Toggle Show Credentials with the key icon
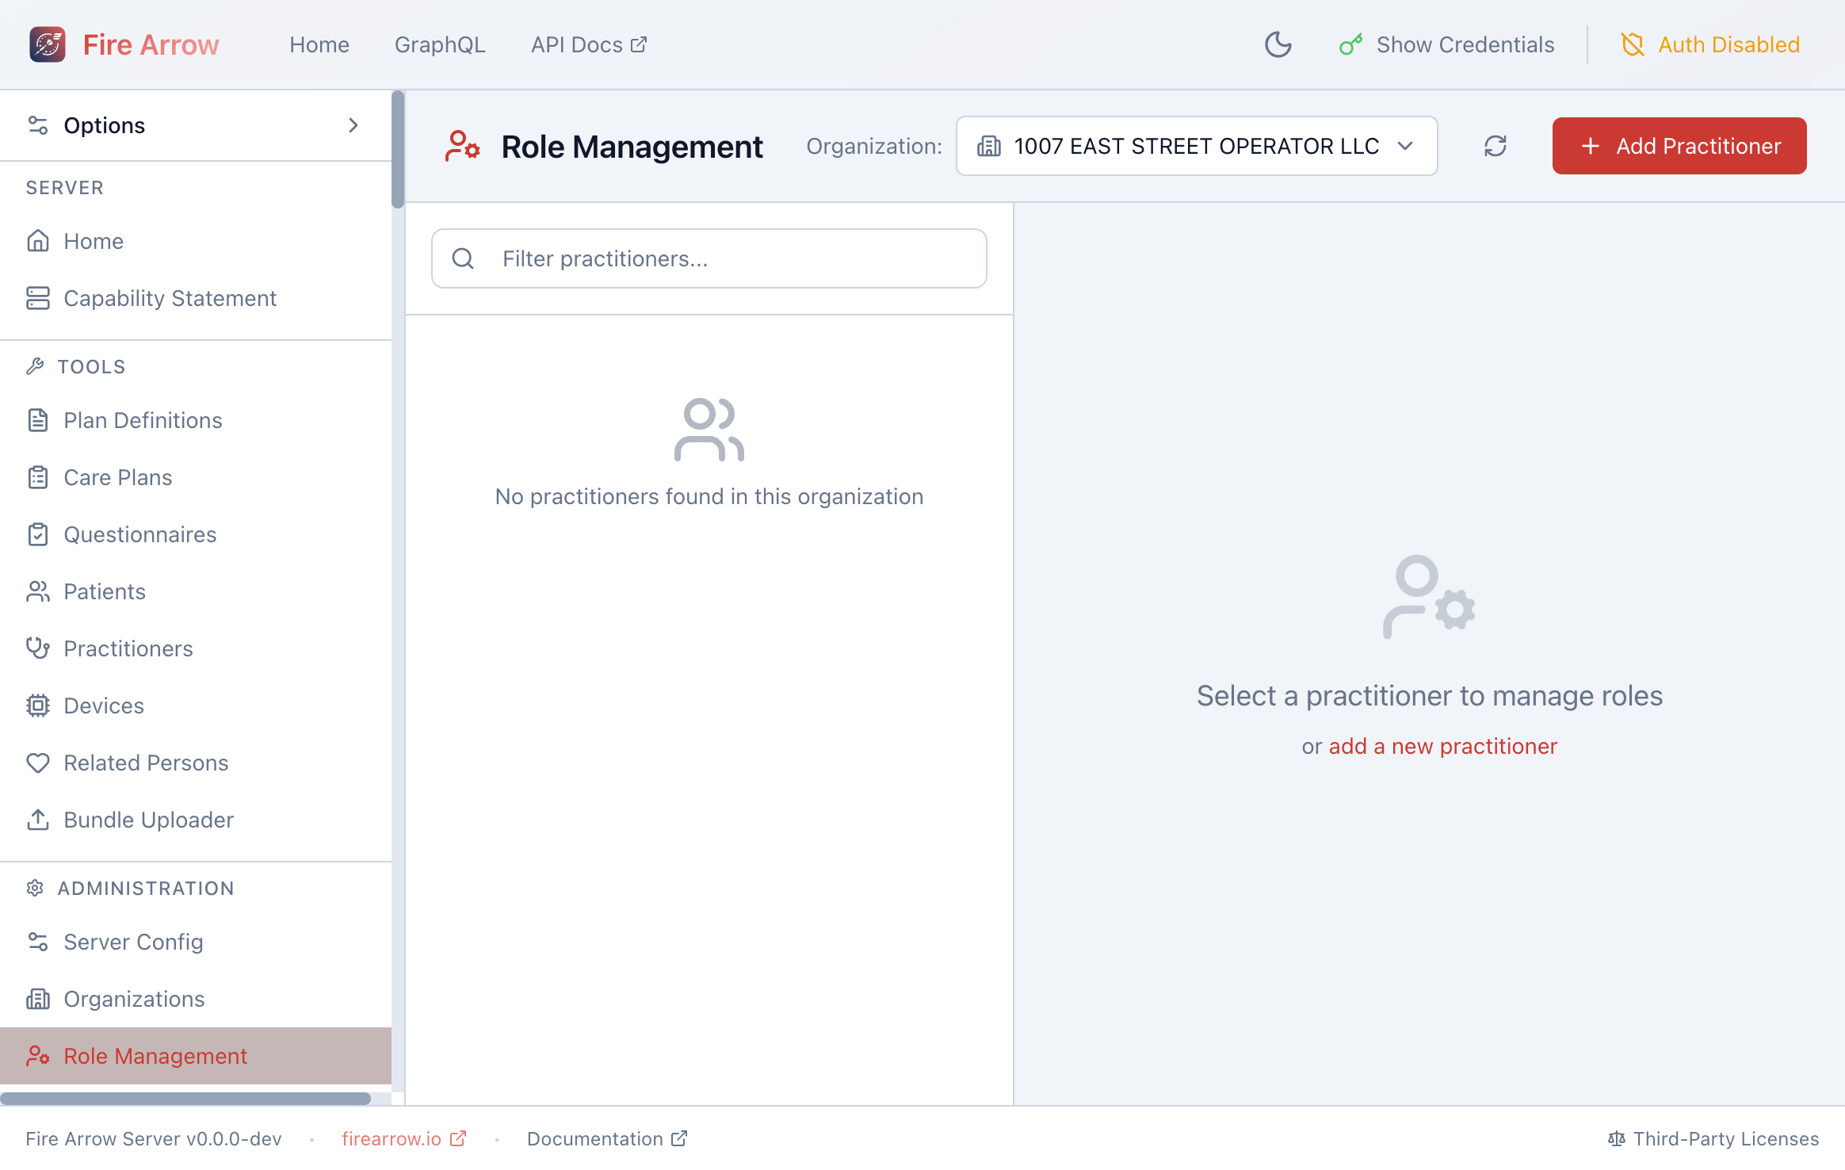The image size is (1845, 1170). [x=1350, y=44]
